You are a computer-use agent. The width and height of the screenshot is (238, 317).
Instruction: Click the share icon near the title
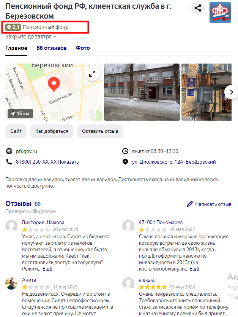coord(198,8)
